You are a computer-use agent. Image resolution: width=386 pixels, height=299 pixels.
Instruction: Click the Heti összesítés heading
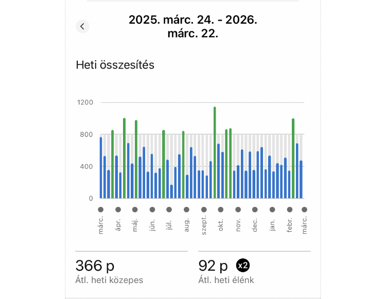115,65
